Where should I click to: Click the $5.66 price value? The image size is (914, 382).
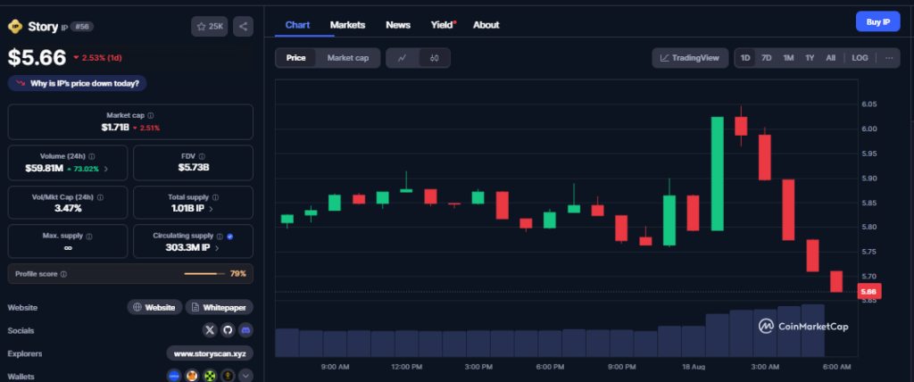tap(37, 57)
